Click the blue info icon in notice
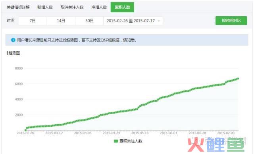254x154 pixels. [x=13, y=40]
